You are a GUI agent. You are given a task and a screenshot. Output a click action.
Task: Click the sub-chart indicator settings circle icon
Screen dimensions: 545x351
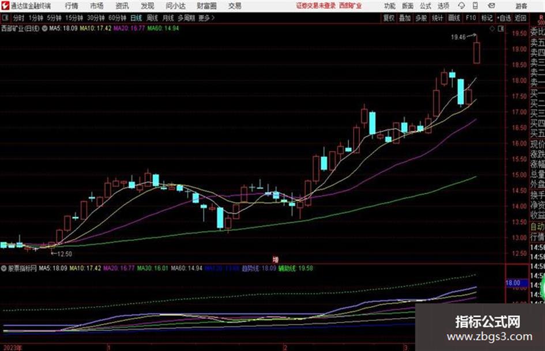(4, 268)
